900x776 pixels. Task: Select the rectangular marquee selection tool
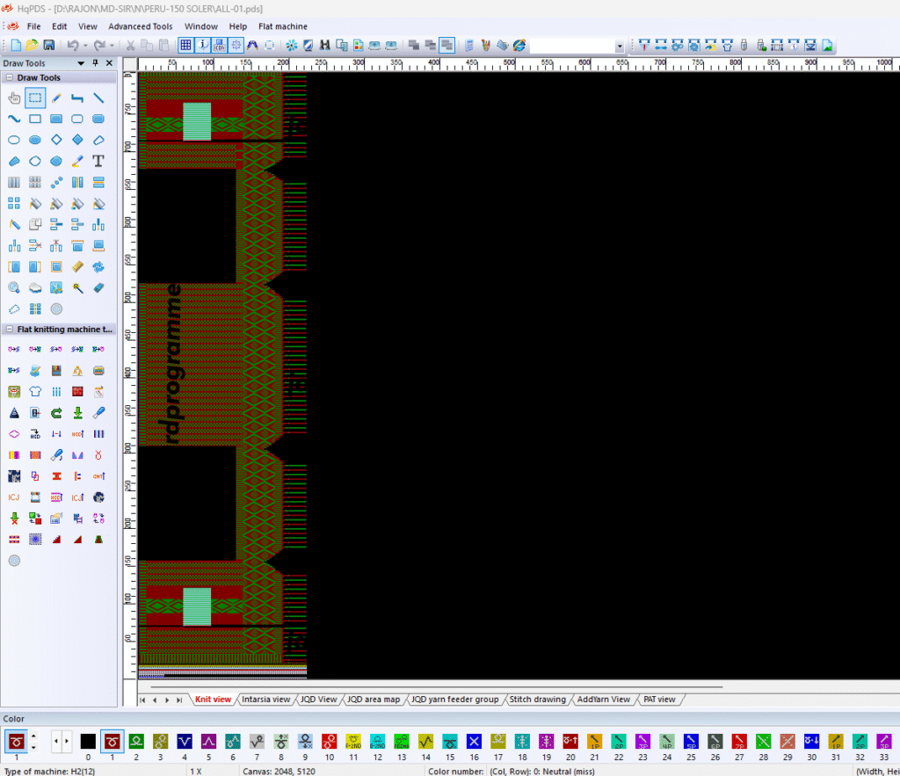click(35, 98)
